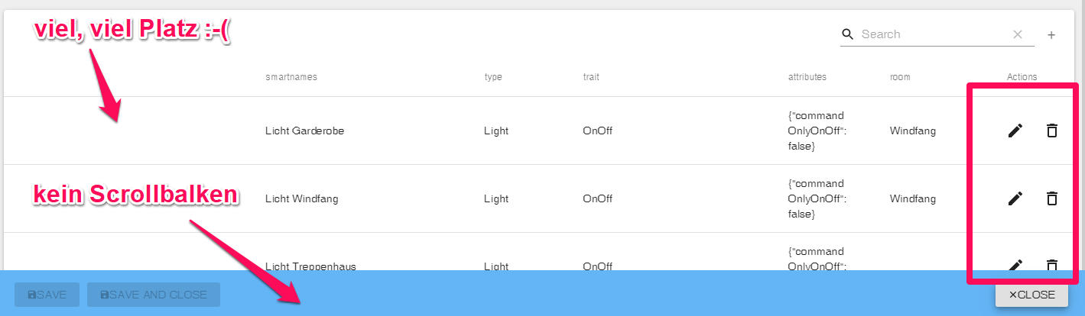Delete the Licht Garderobe row
The height and width of the screenshot is (316, 1085).
coord(1052,131)
